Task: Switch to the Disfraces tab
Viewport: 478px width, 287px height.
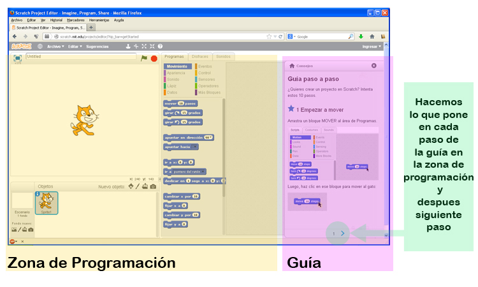Action: point(200,56)
